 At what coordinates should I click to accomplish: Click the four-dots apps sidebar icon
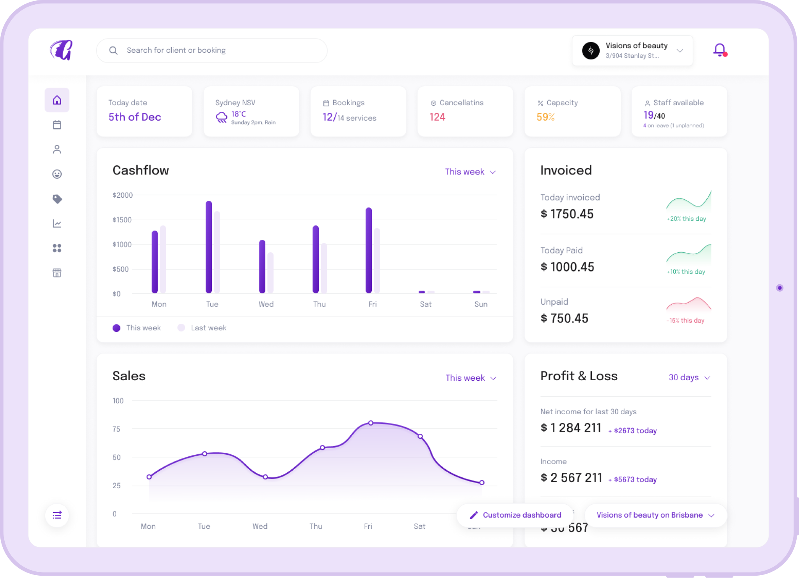57,248
